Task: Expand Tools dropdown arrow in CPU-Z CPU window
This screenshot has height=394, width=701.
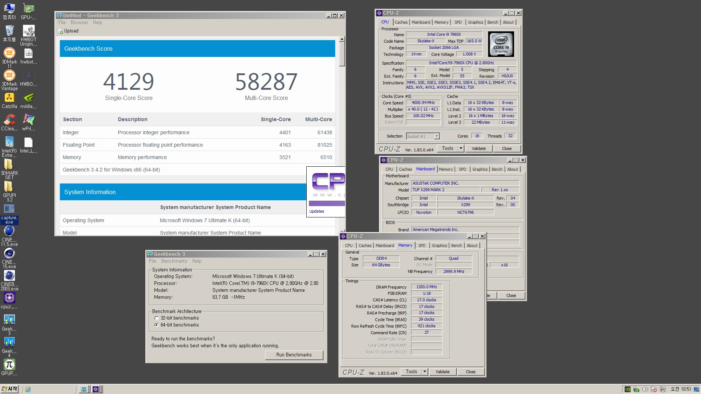Action: pyautogui.click(x=461, y=148)
